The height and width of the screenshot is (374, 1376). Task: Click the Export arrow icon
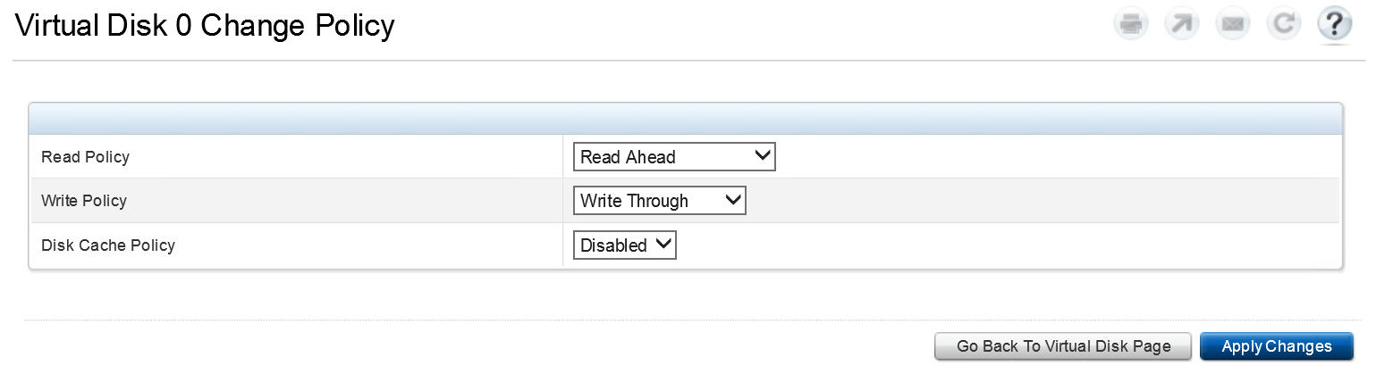click(1181, 24)
